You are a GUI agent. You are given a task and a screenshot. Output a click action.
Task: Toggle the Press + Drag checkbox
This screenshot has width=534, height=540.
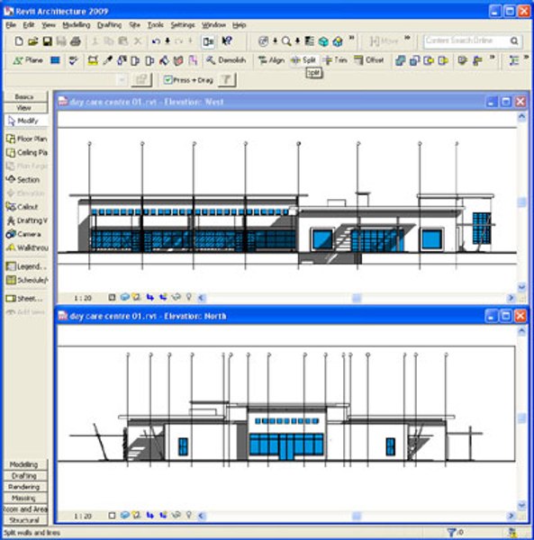click(x=167, y=80)
